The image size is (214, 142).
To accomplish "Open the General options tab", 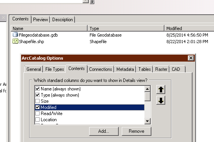I will pyautogui.click(x=34, y=69).
